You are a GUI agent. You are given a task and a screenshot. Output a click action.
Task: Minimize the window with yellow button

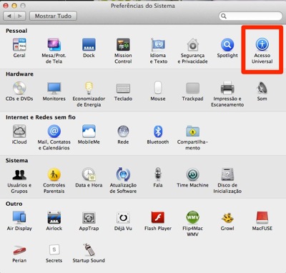pyautogui.click(x=14, y=6)
